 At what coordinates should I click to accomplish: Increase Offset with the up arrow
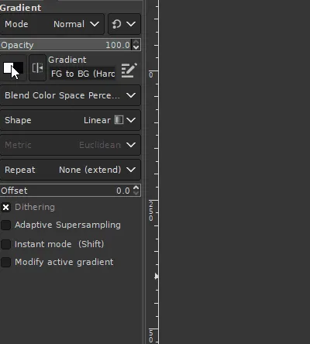[x=136, y=187]
